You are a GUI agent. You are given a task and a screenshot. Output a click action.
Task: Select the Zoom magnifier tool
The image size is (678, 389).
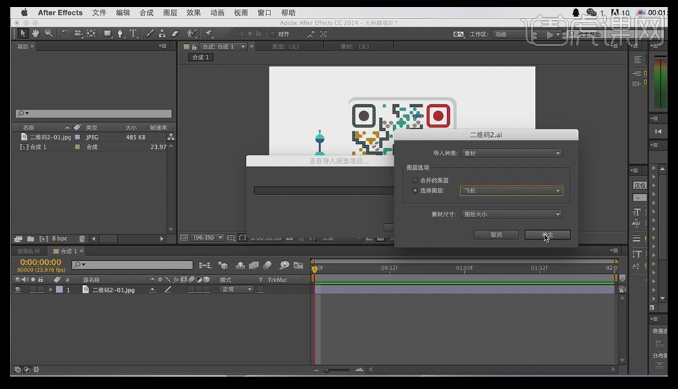point(48,33)
